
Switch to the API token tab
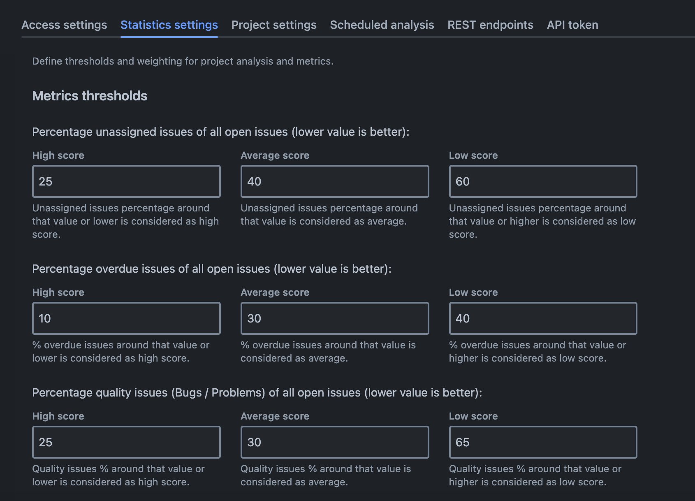point(572,25)
